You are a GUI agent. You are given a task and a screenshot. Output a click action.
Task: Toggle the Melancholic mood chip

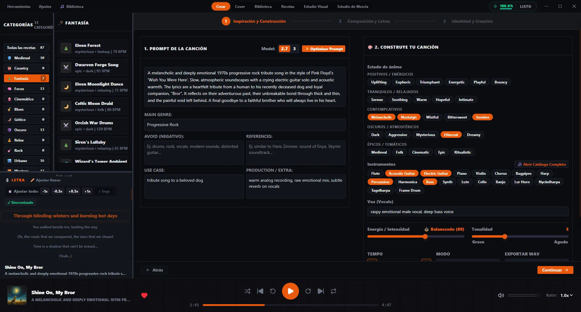pyautogui.click(x=381, y=117)
